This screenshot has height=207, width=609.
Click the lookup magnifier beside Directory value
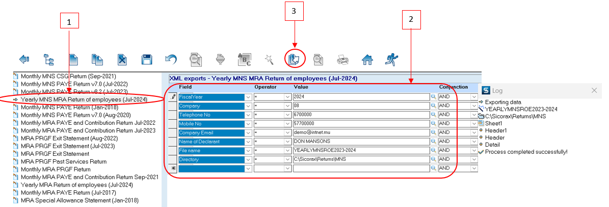tap(434, 159)
